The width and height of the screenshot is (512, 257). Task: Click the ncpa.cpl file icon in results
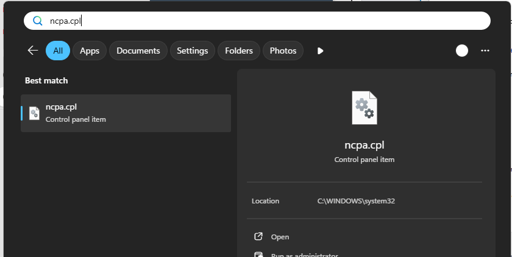coord(34,113)
